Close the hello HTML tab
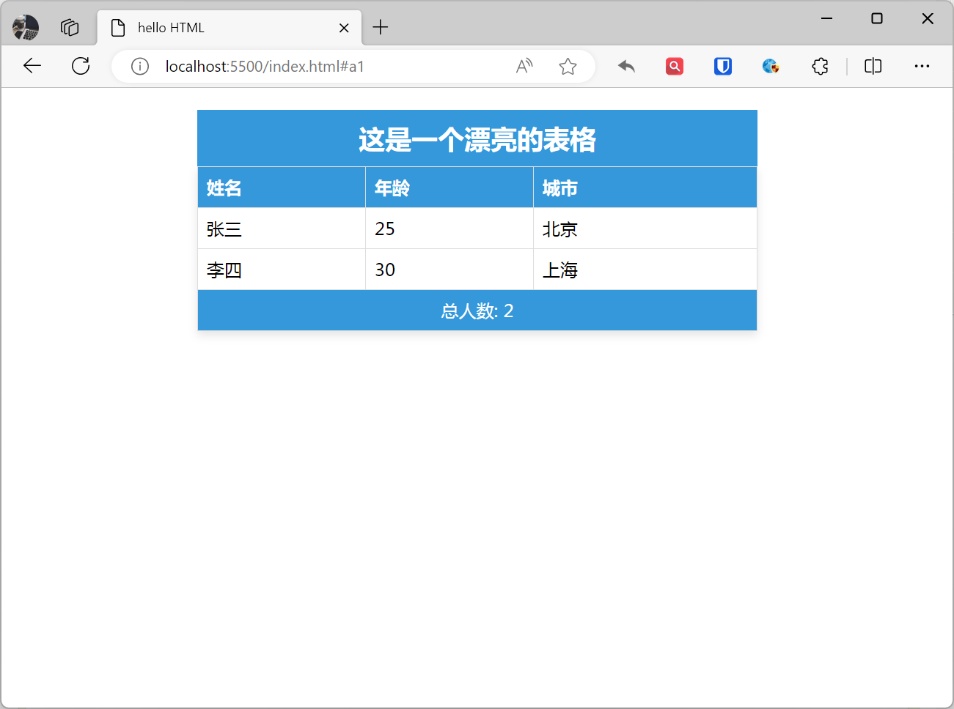This screenshot has height=709, width=954. pos(344,27)
